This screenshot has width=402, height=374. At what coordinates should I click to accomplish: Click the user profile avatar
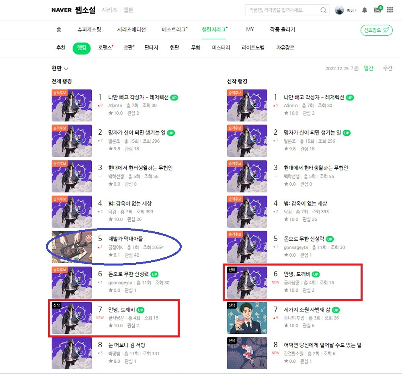point(339,10)
